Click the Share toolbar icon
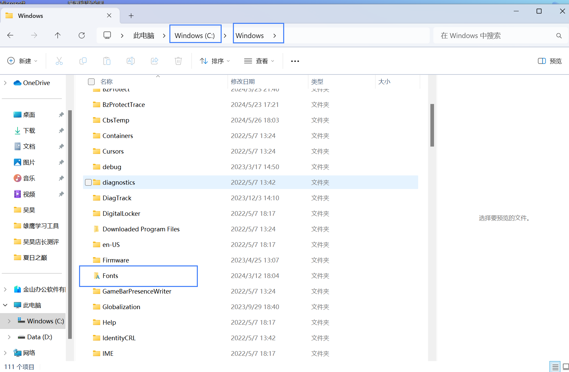The width and height of the screenshot is (569, 372). point(154,61)
